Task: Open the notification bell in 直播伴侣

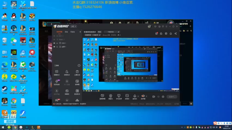Action: coord(171,34)
